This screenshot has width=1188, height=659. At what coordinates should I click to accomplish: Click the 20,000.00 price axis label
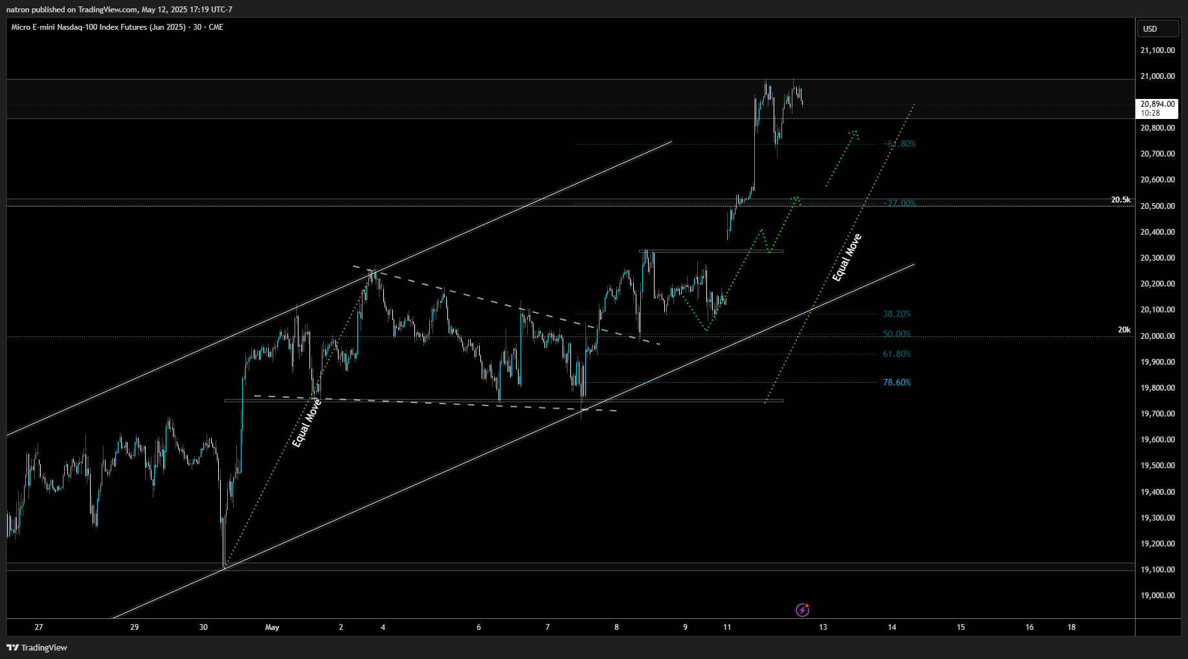(x=1158, y=336)
